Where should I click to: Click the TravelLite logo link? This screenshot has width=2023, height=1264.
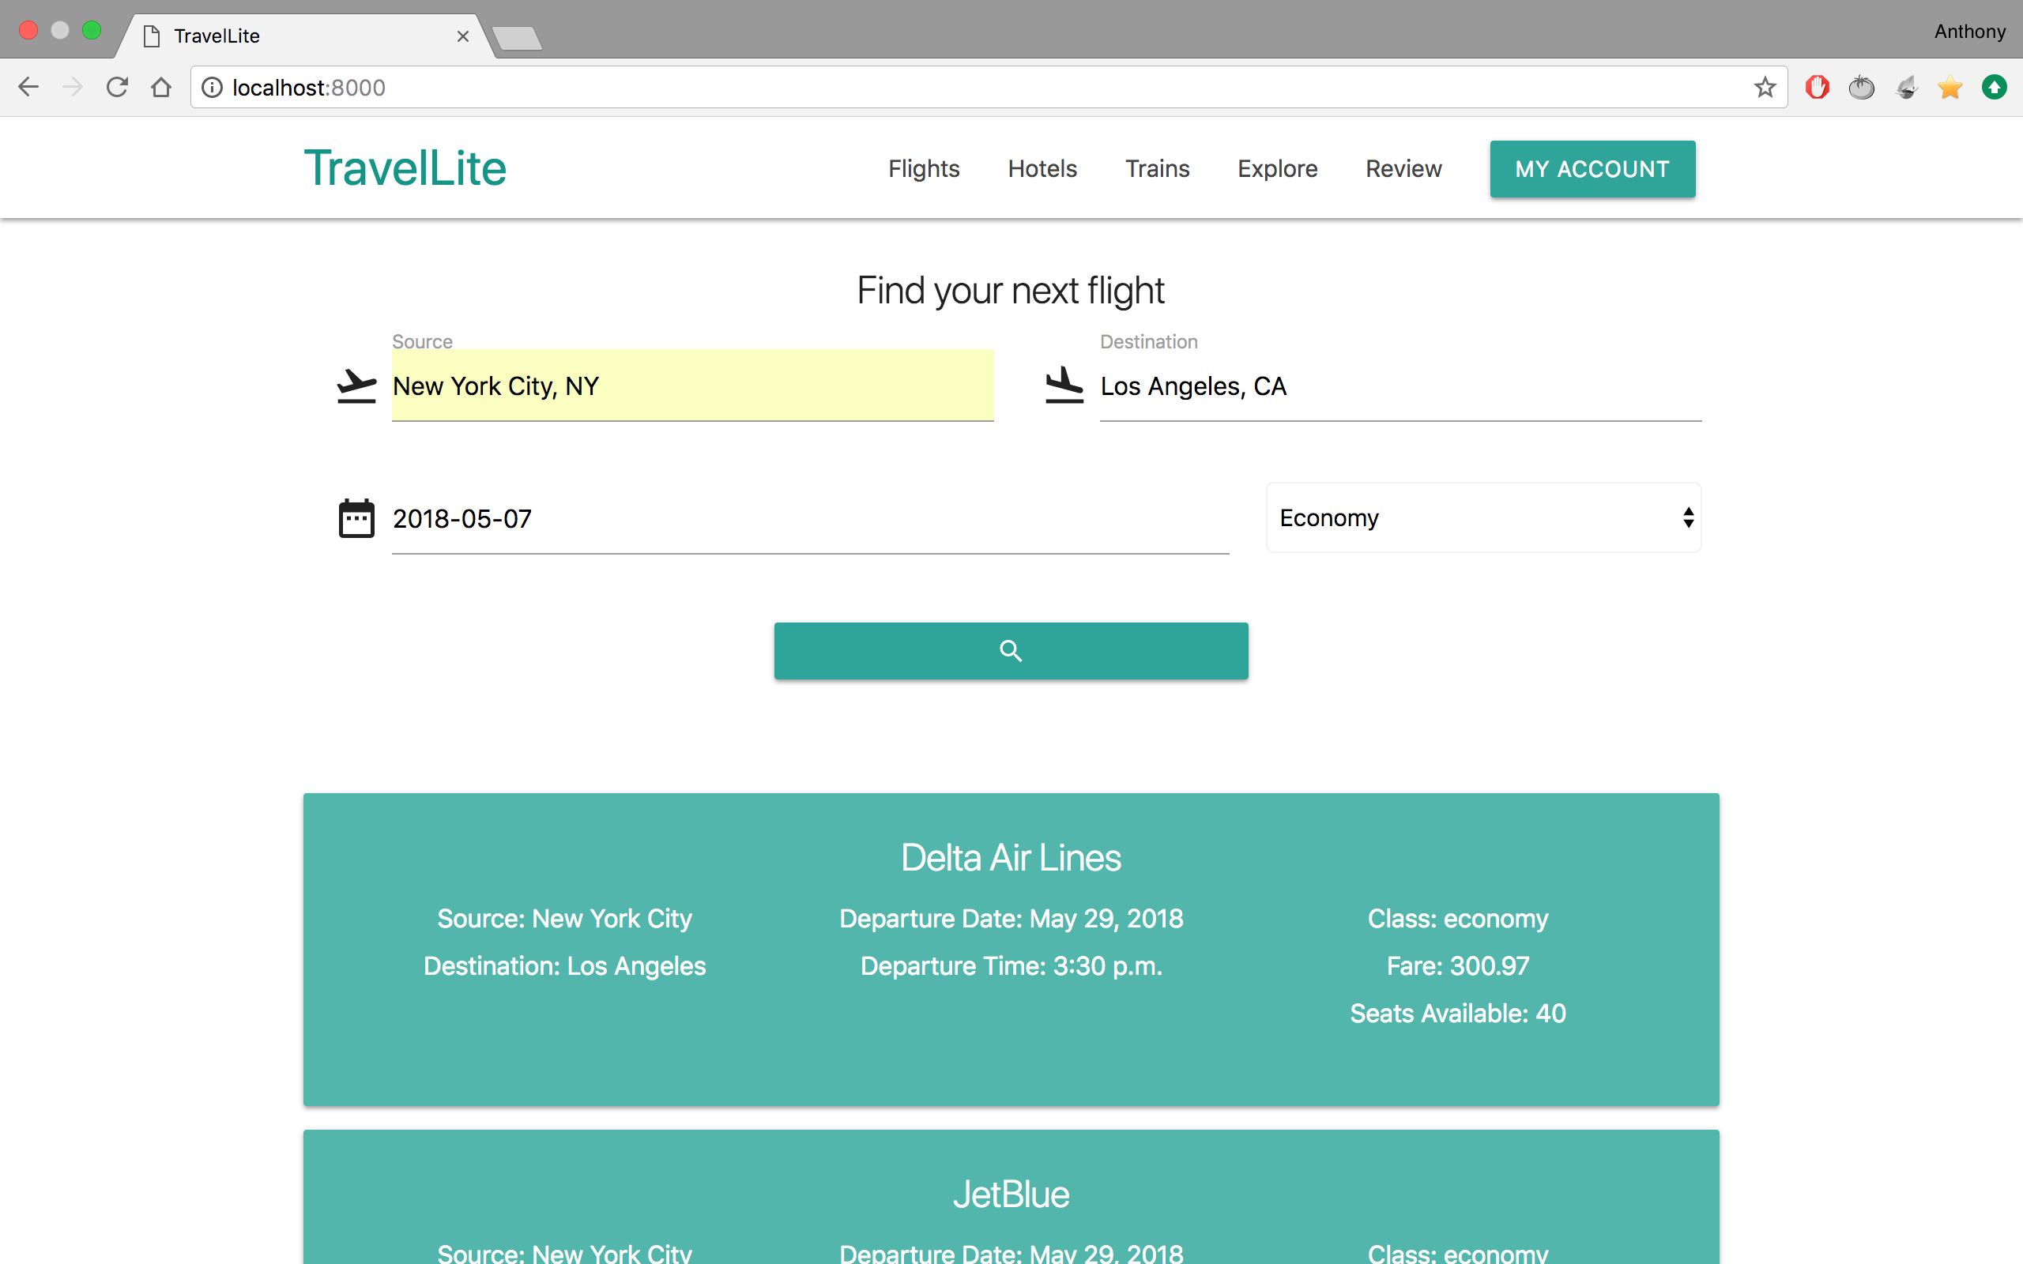pos(405,168)
